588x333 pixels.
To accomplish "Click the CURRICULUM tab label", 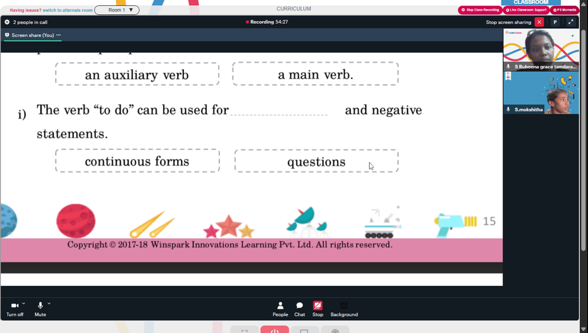I will (293, 9).
